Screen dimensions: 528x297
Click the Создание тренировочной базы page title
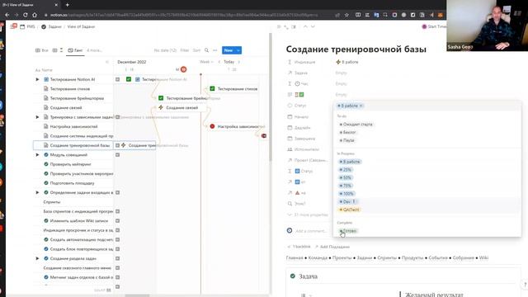pos(356,49)
